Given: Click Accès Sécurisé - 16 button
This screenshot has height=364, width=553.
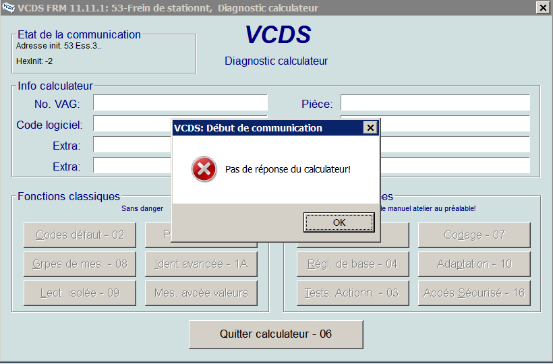Looking at the screenshot, I should pyautogui.click(x=473, y=293).
